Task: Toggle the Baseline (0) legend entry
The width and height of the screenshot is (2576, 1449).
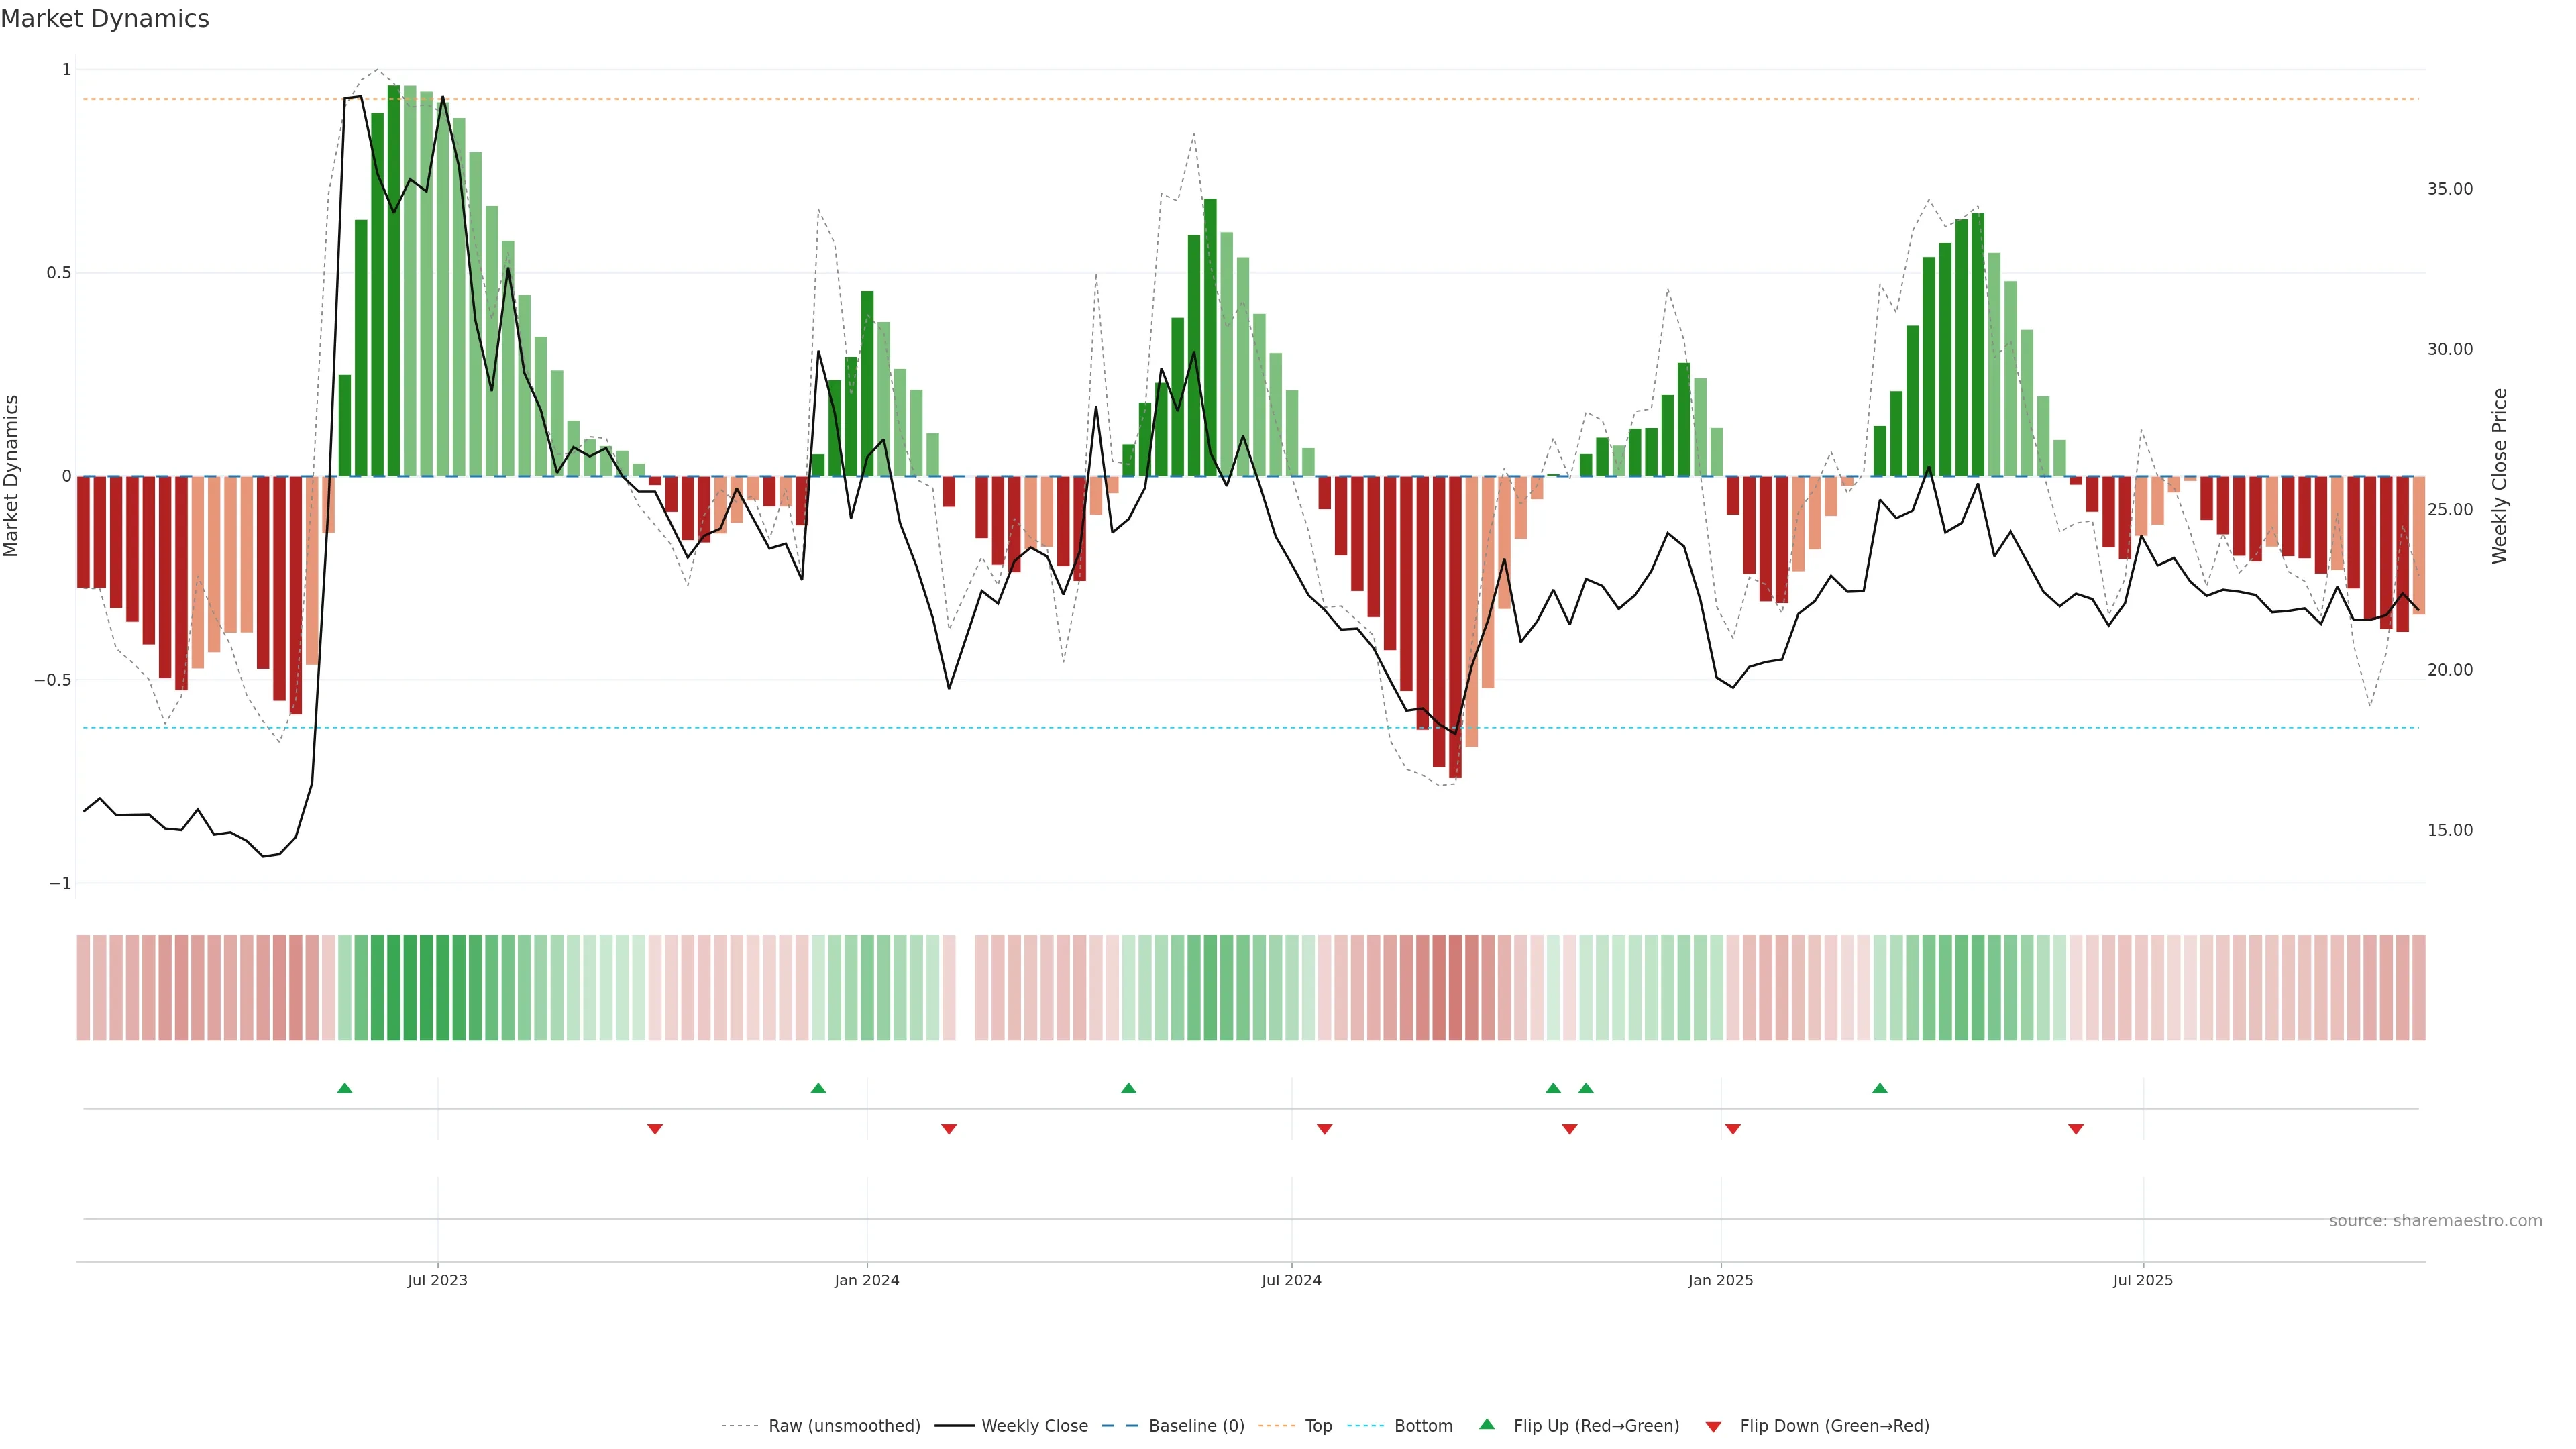Action: [1196, 1426]
